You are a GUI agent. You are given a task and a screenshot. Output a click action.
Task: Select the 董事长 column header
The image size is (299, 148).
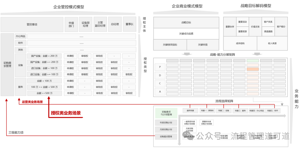coord(129,24)
